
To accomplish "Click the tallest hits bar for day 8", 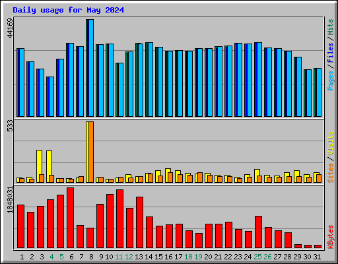I will (90, 68).
